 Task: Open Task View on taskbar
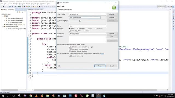[x=14, y=96]
